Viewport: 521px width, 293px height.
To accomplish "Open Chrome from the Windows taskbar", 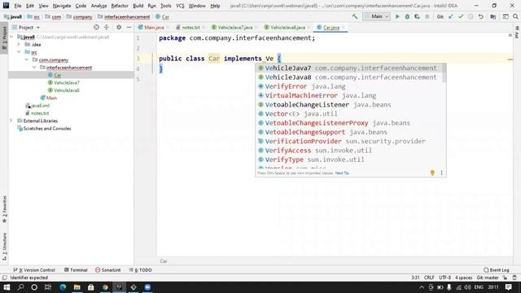I will point(105,287).
